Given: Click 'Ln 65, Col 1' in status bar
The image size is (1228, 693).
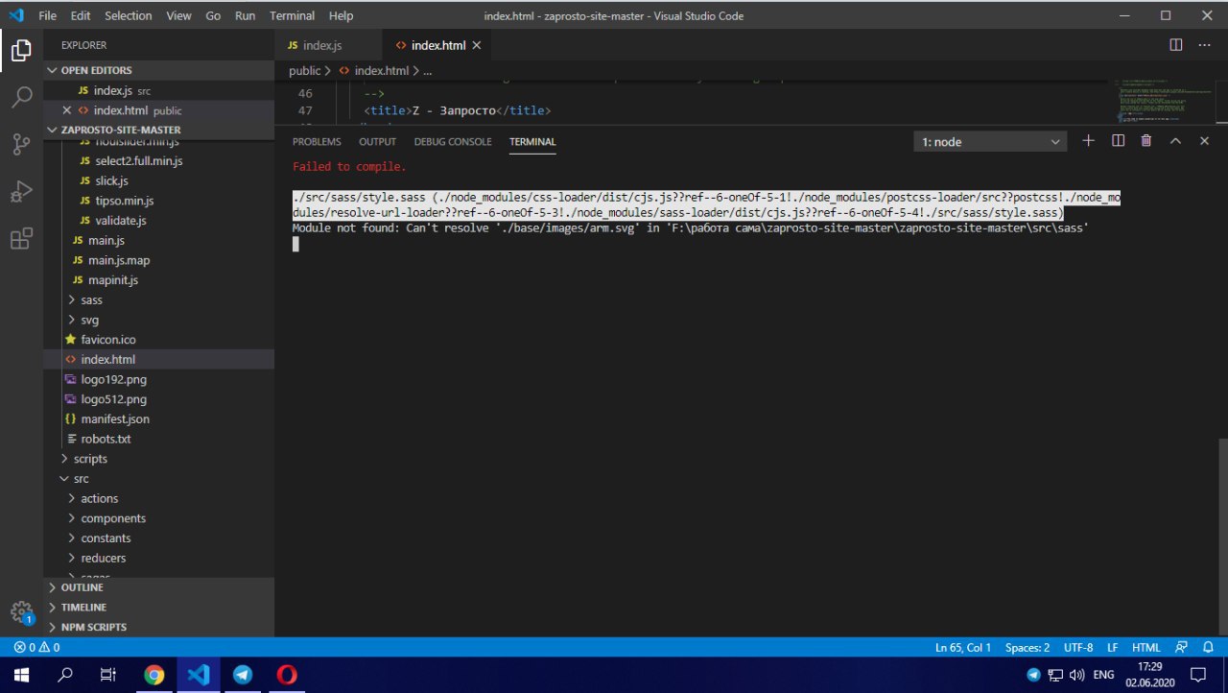Looking at the screenshot, I should (x=963, y=648).
